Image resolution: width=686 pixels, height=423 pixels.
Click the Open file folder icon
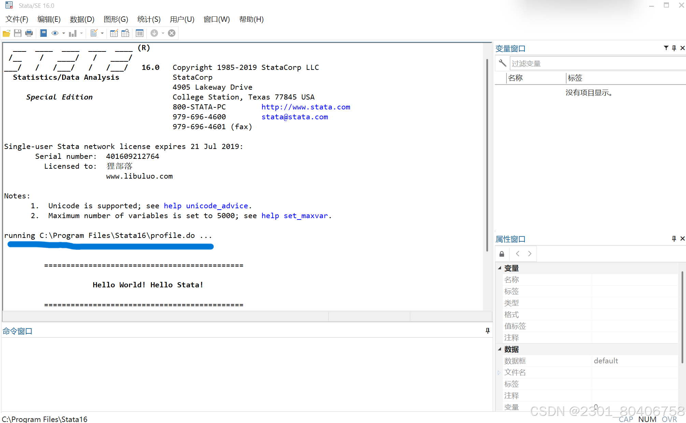point(6,33)
